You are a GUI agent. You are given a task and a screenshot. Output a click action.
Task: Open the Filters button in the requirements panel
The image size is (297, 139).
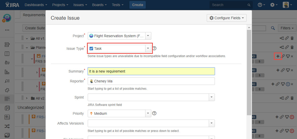tap(287, 28)
